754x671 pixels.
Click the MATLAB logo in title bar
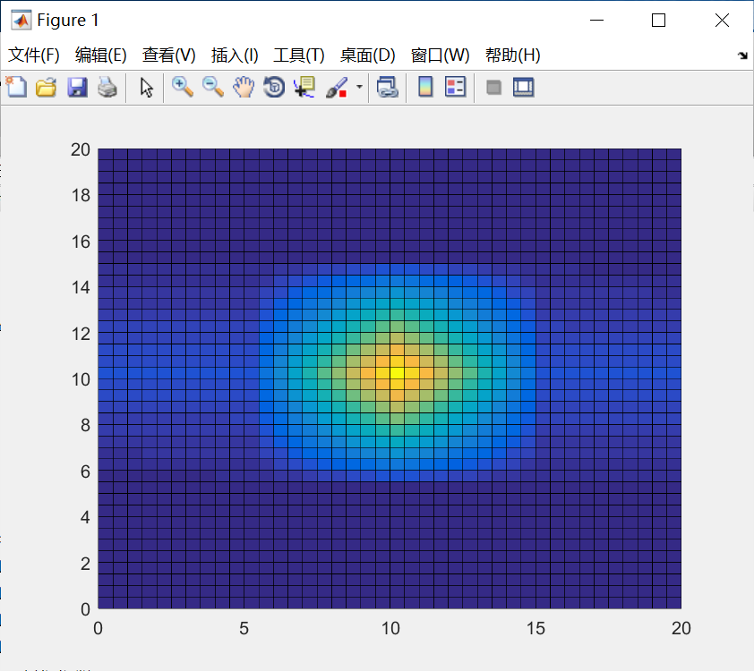[21, 21]
